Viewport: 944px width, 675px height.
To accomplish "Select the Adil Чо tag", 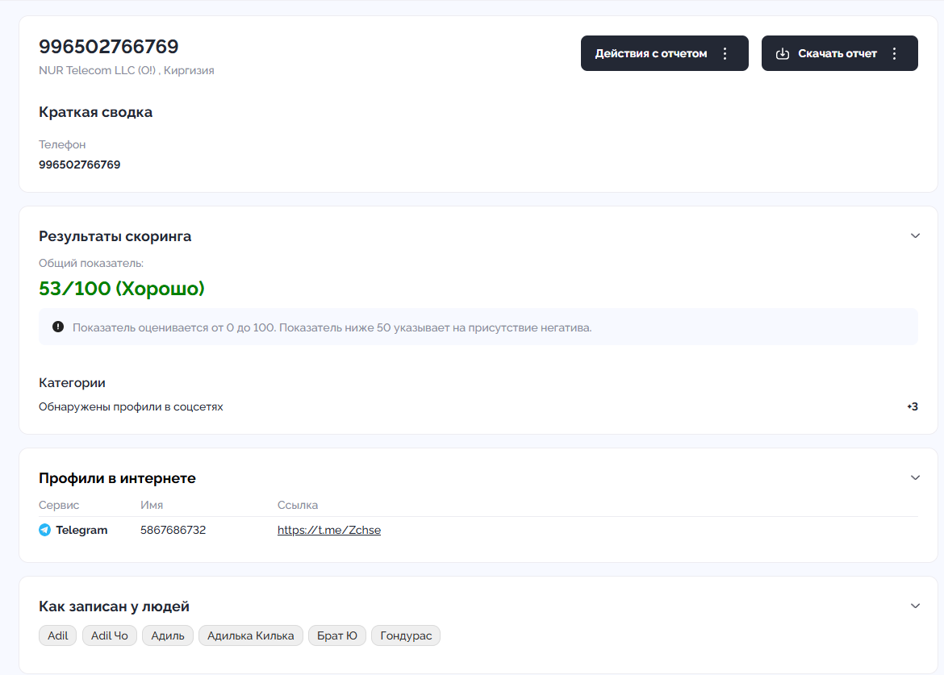I will [110, 636].
